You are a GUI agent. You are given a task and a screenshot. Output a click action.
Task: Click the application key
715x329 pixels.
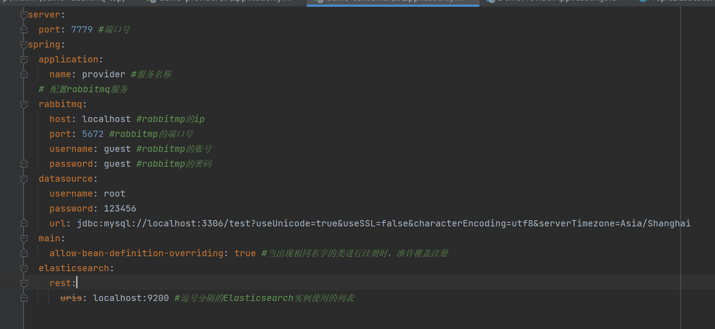pos(68,60)
